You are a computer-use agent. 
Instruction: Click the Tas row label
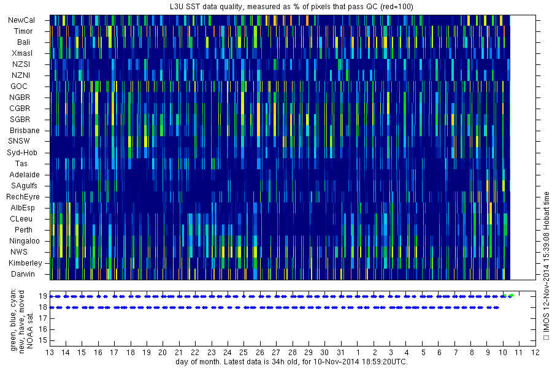pos(21,164)
